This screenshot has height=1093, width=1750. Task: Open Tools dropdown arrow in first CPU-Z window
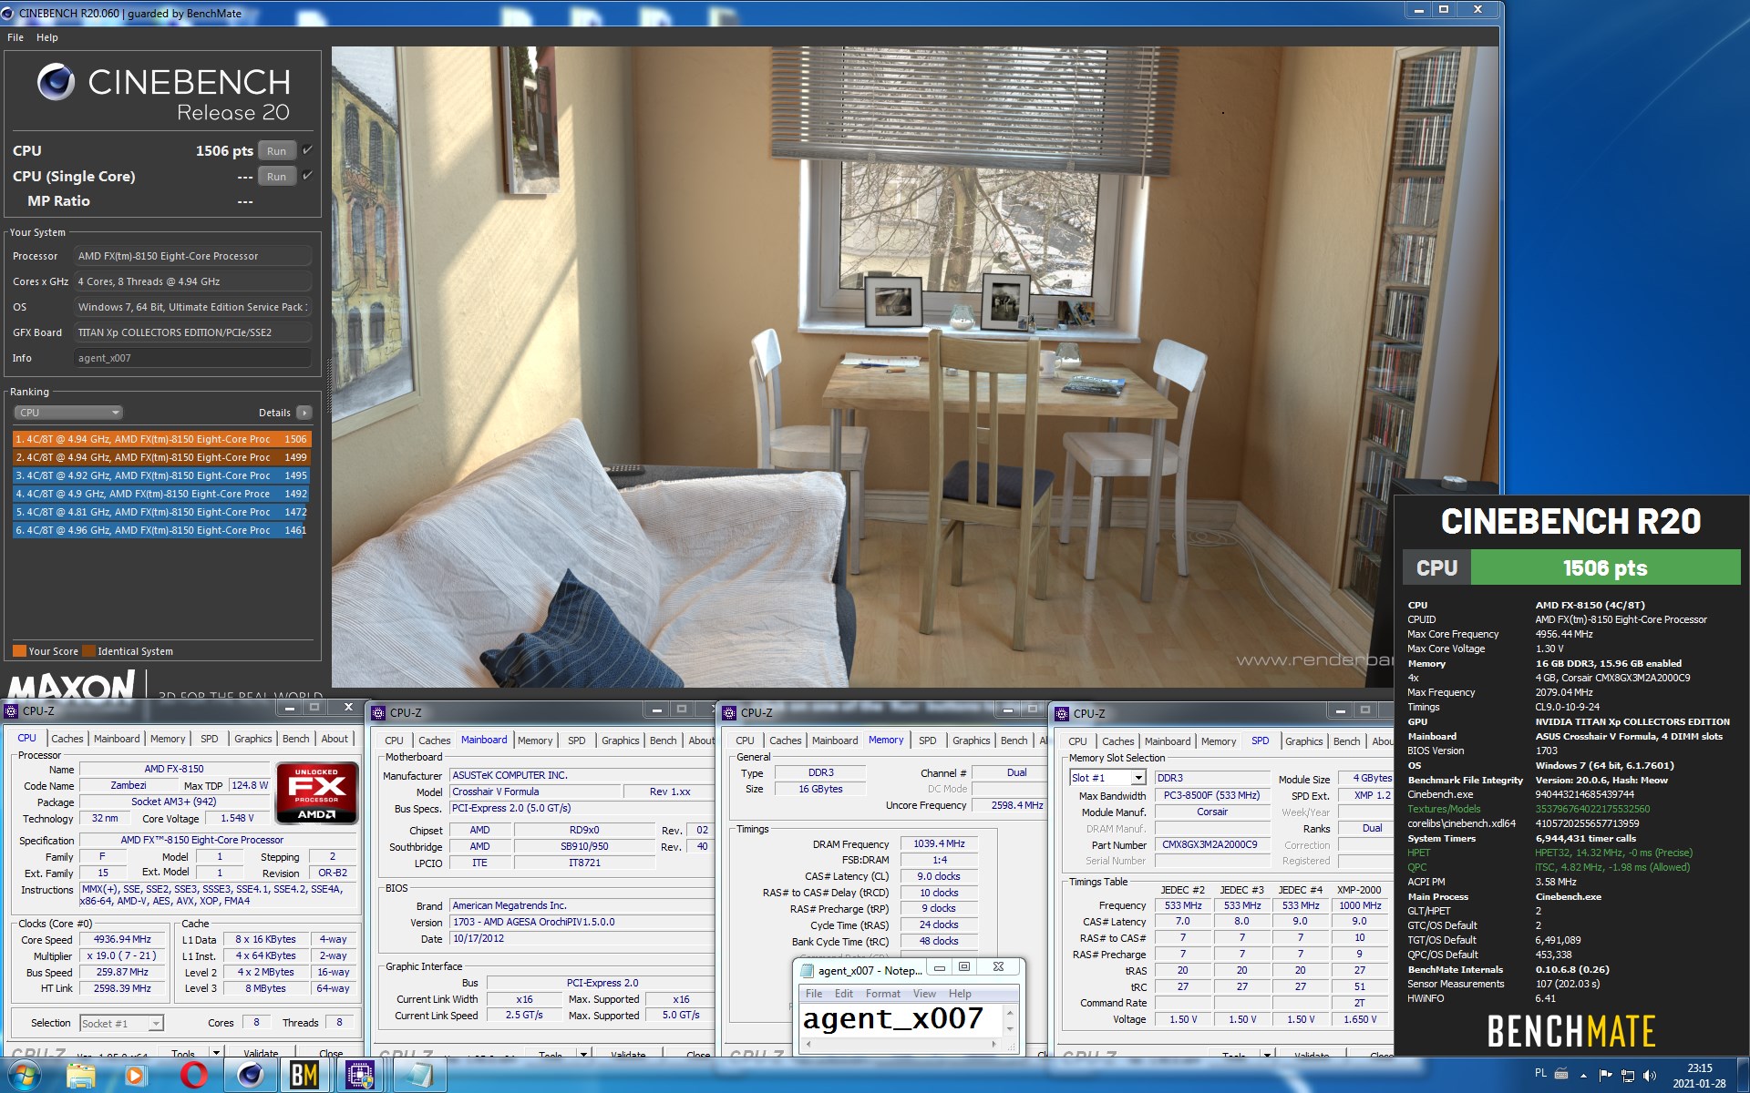coord(216,1053)
